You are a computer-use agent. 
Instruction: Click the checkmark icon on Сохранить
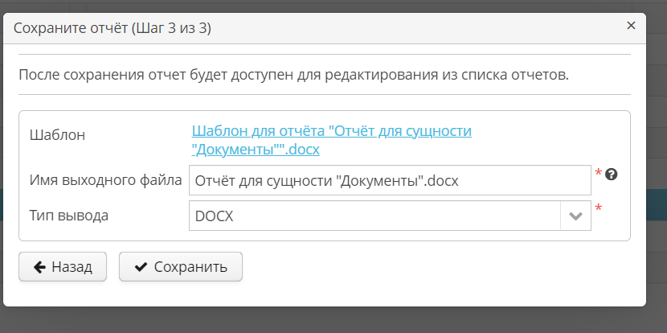(141, 267)
